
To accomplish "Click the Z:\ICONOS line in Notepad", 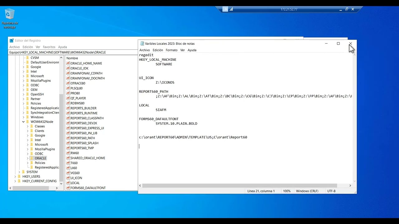I will 165,82.
